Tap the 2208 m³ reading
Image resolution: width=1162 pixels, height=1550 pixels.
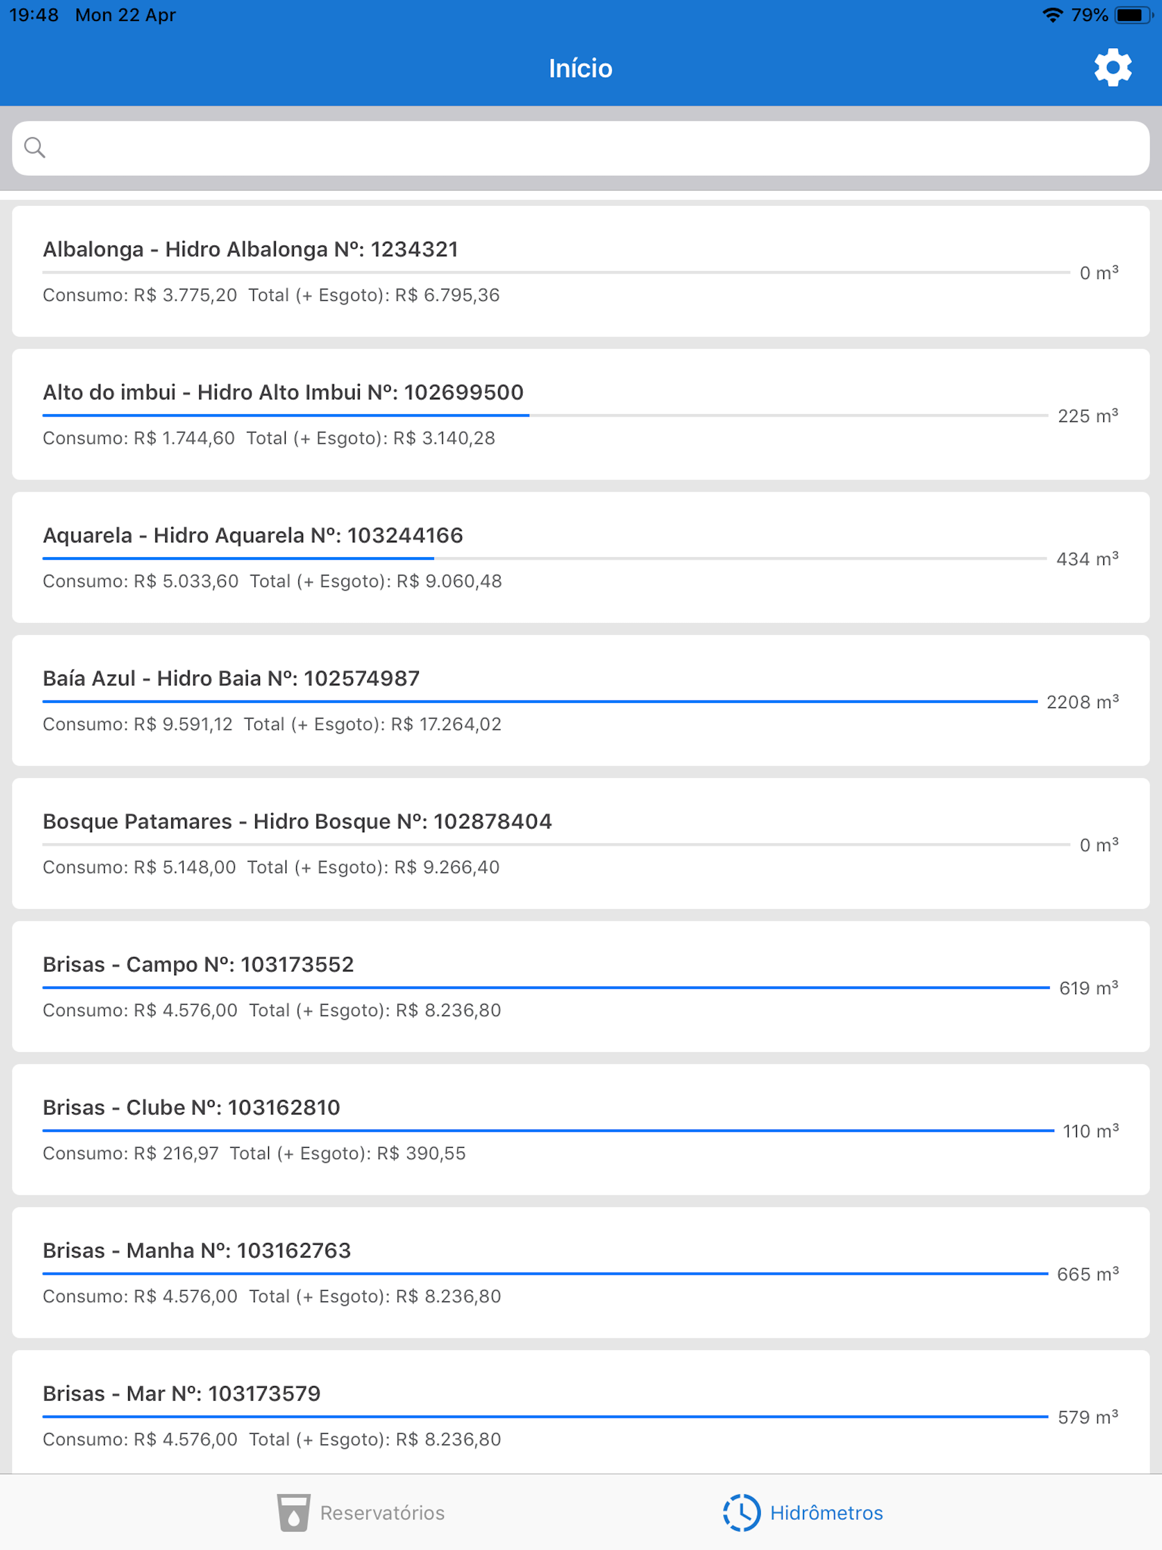1082,701
